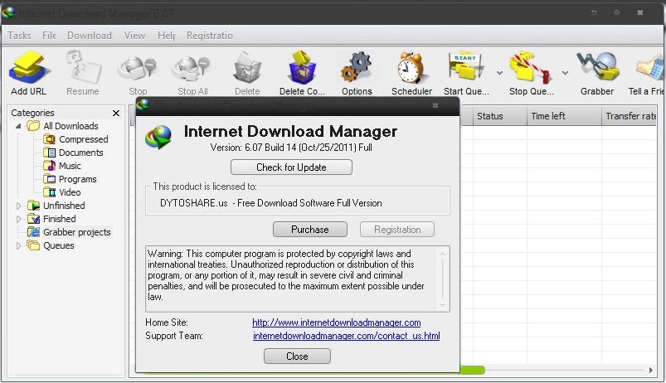The width and height of the screenshot is (666, 383).
Task: Click the Registration button in About dialog
Action: pos(397,230)
